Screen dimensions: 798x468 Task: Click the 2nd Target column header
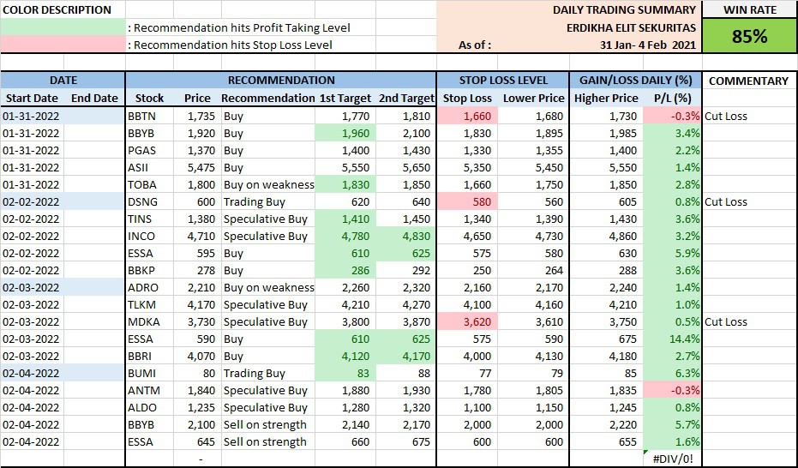406,99
